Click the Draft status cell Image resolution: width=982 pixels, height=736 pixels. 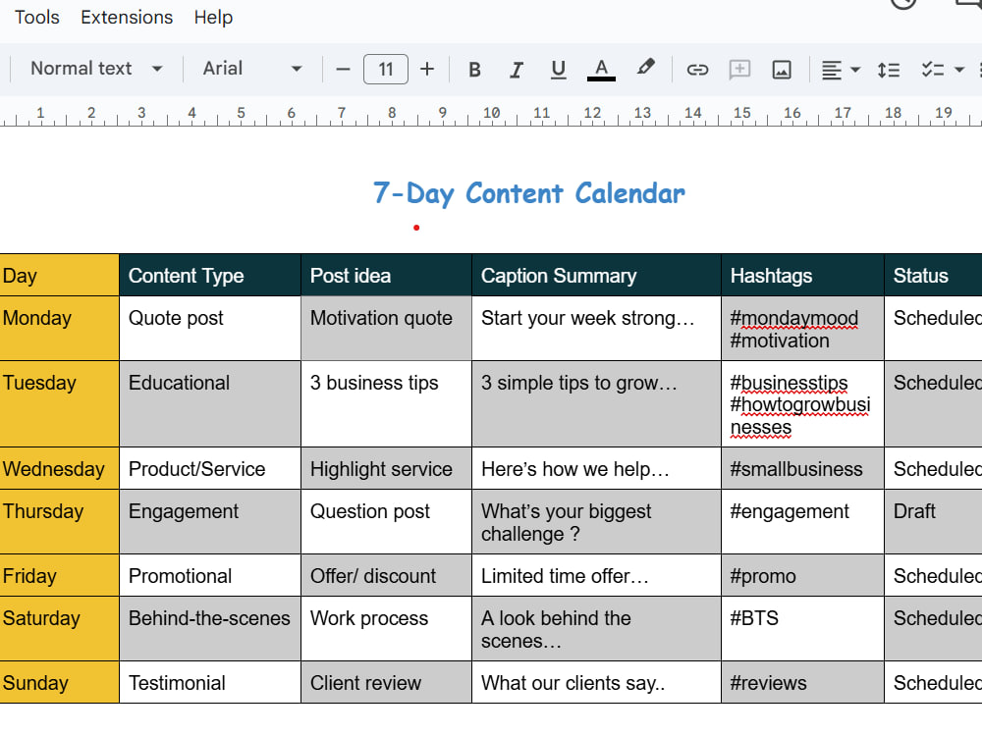pos(933,522)
